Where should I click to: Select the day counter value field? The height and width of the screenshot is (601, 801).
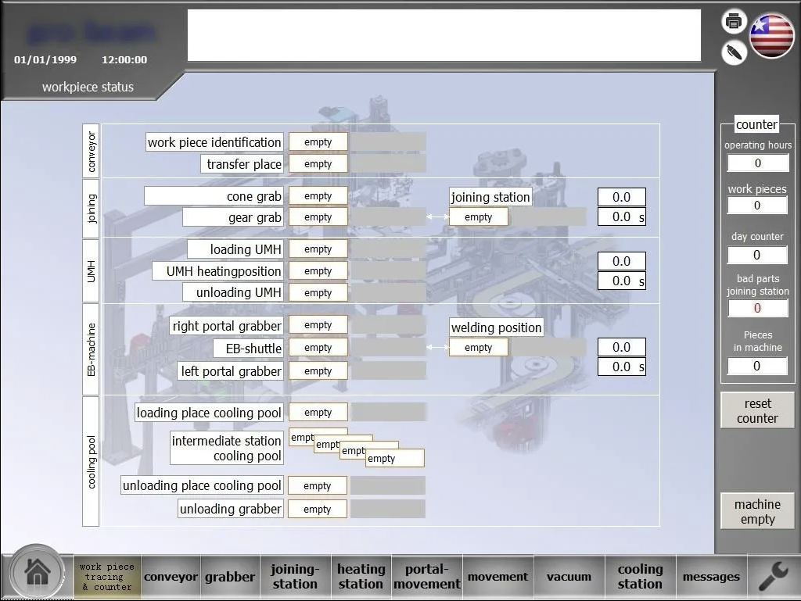click(x=756, y=256)
